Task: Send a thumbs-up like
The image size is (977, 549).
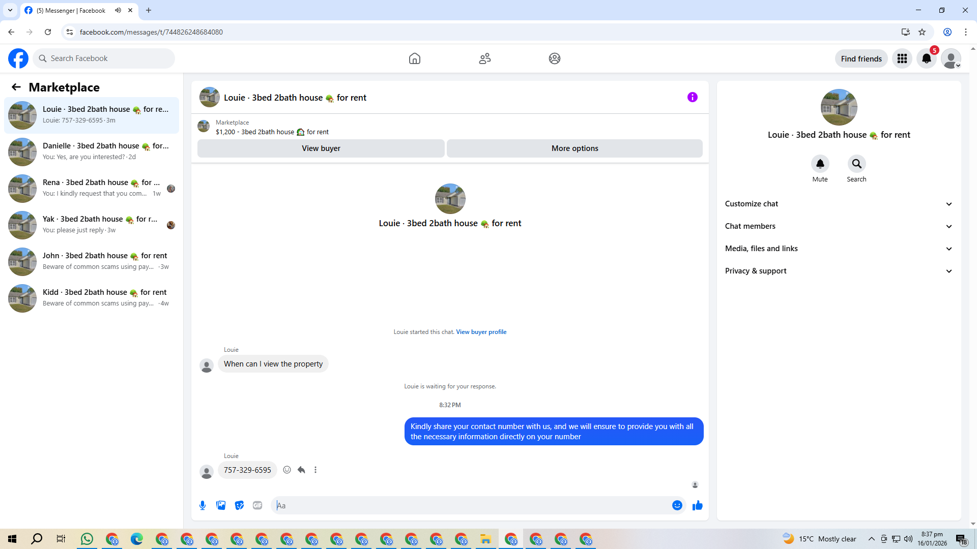Action: tap(698, 505)
